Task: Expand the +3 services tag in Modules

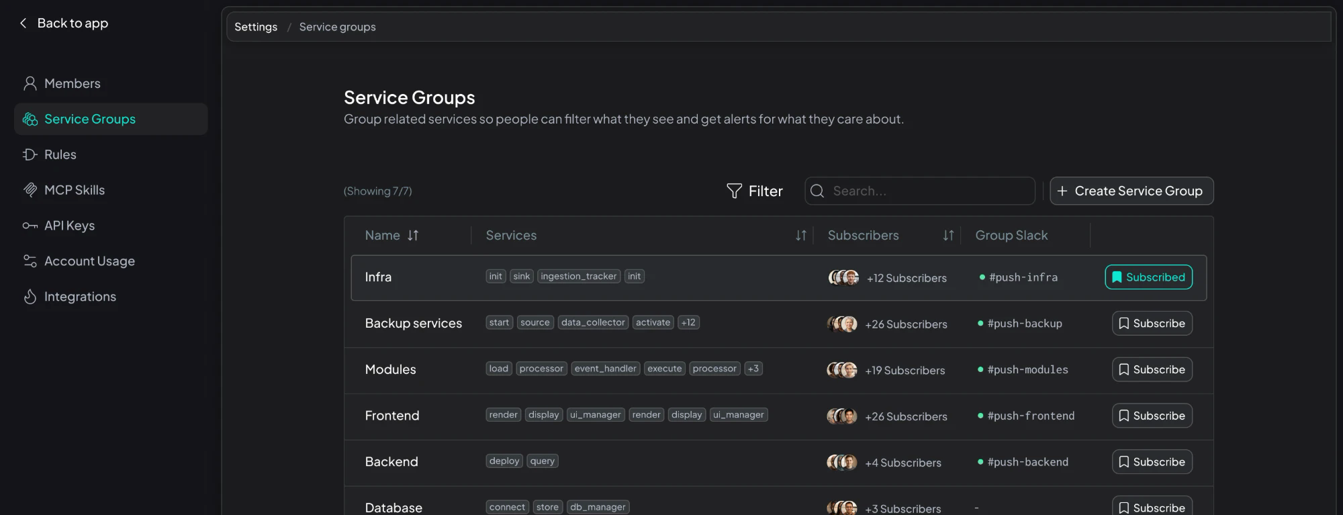Action: pos(753,369)
